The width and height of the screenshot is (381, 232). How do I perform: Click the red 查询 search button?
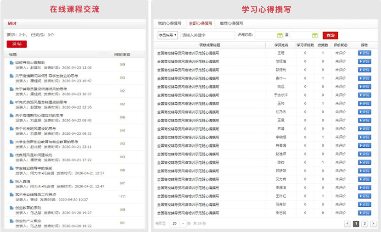click(330, 35)
